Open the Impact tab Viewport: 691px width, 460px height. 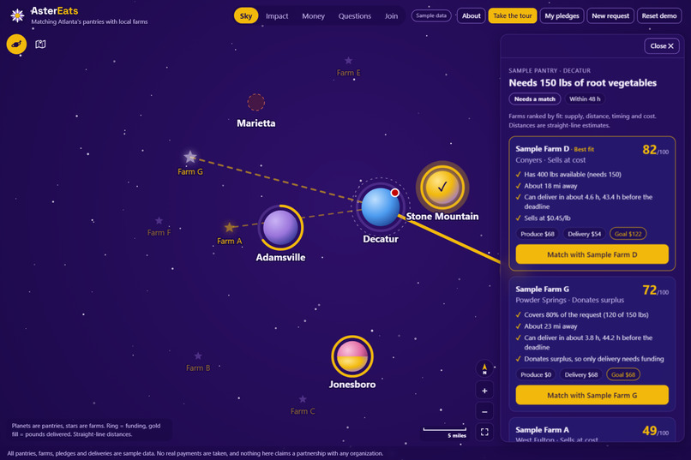(x=277, y=15)
